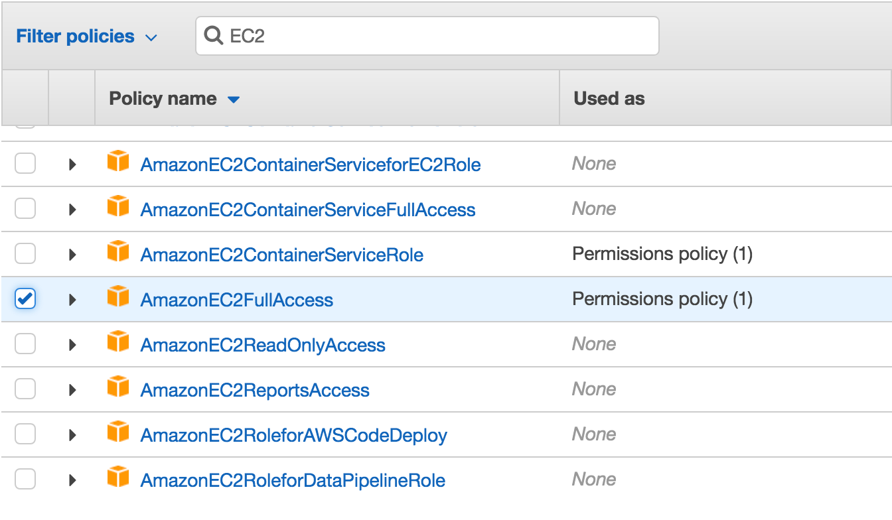Open the AmazonEC2ContainerServiceRole policy link
This screenshot has width=892, height=520.
pos(282,255)
